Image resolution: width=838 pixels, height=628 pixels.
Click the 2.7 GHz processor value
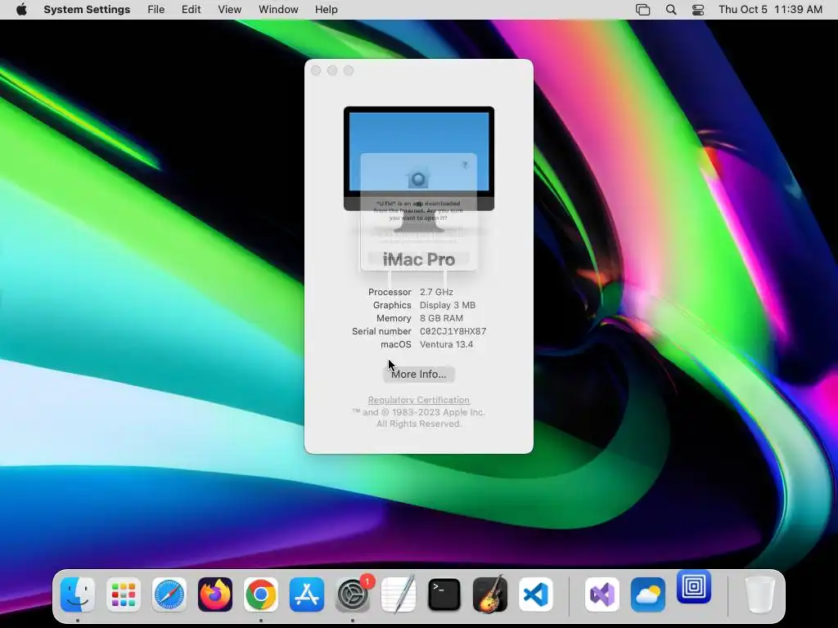point(436,292)
